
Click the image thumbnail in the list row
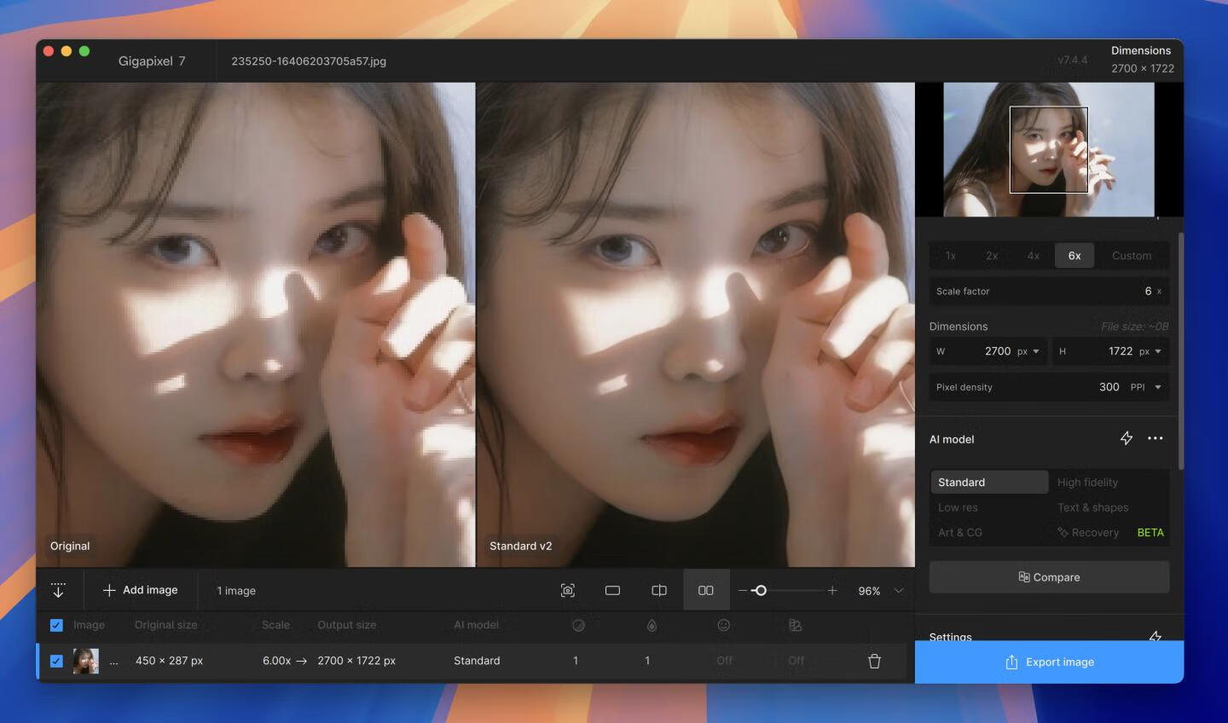coord(85,661)
